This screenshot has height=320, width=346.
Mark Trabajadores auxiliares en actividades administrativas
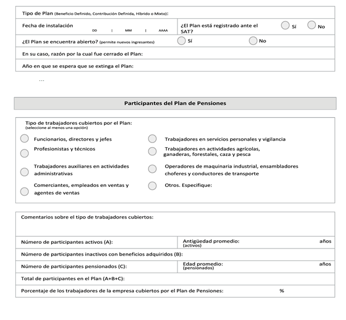click(x=25, y=172)
